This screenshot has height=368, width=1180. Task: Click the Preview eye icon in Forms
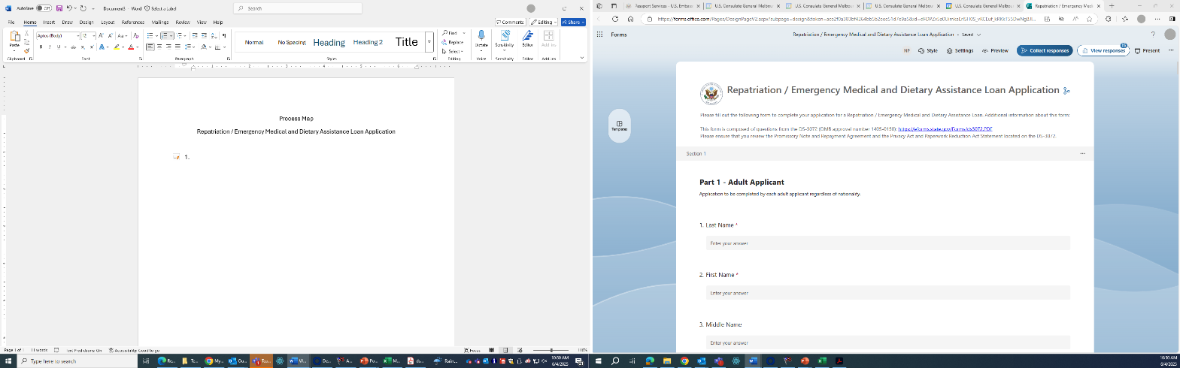[x=985, y=50]
